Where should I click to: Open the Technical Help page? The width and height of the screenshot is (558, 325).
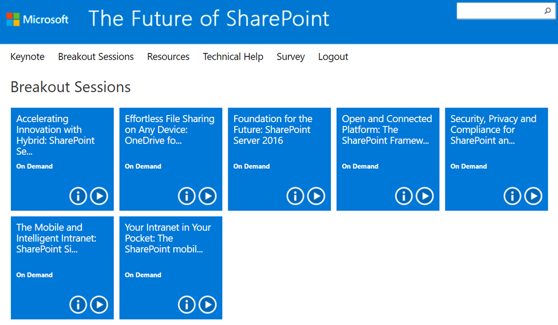[233, 57]
